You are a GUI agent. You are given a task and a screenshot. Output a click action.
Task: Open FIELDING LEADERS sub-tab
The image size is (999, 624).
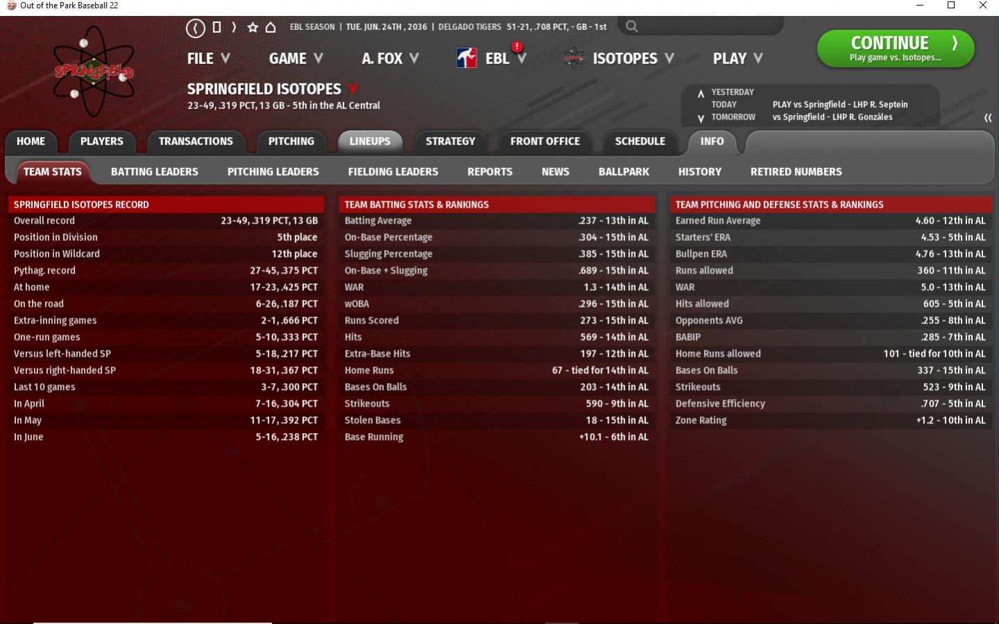[393, 172]
